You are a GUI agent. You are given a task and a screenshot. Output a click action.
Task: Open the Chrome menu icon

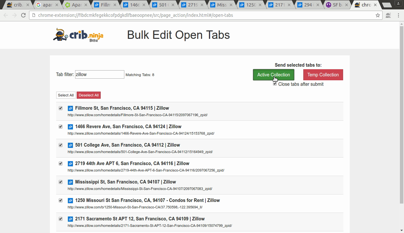pyautogui.click(x=398, y=15)
